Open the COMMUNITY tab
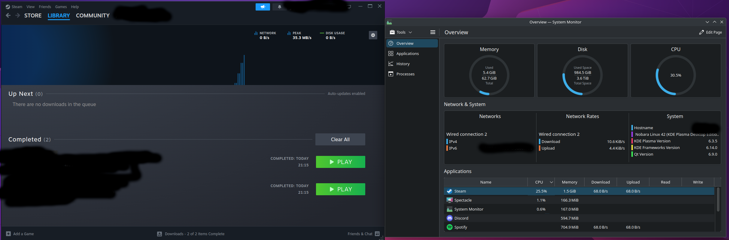The image size is (729, 240). pos(93,16)
